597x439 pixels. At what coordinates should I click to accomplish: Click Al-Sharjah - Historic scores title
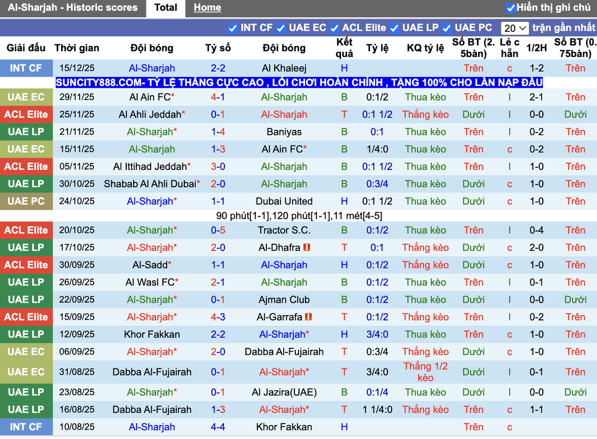coord(73,8)
